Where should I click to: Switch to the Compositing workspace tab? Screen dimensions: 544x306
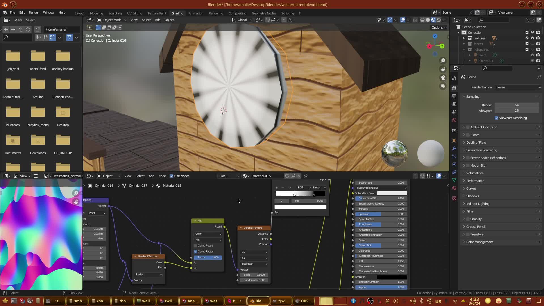pyautogui.click(x=237, y=13)
